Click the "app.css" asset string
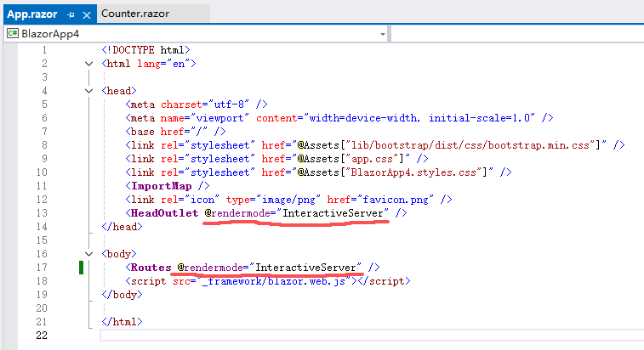The height and width of the screenshot is (350, 644). pyautogui.click(x=372, y=159)
